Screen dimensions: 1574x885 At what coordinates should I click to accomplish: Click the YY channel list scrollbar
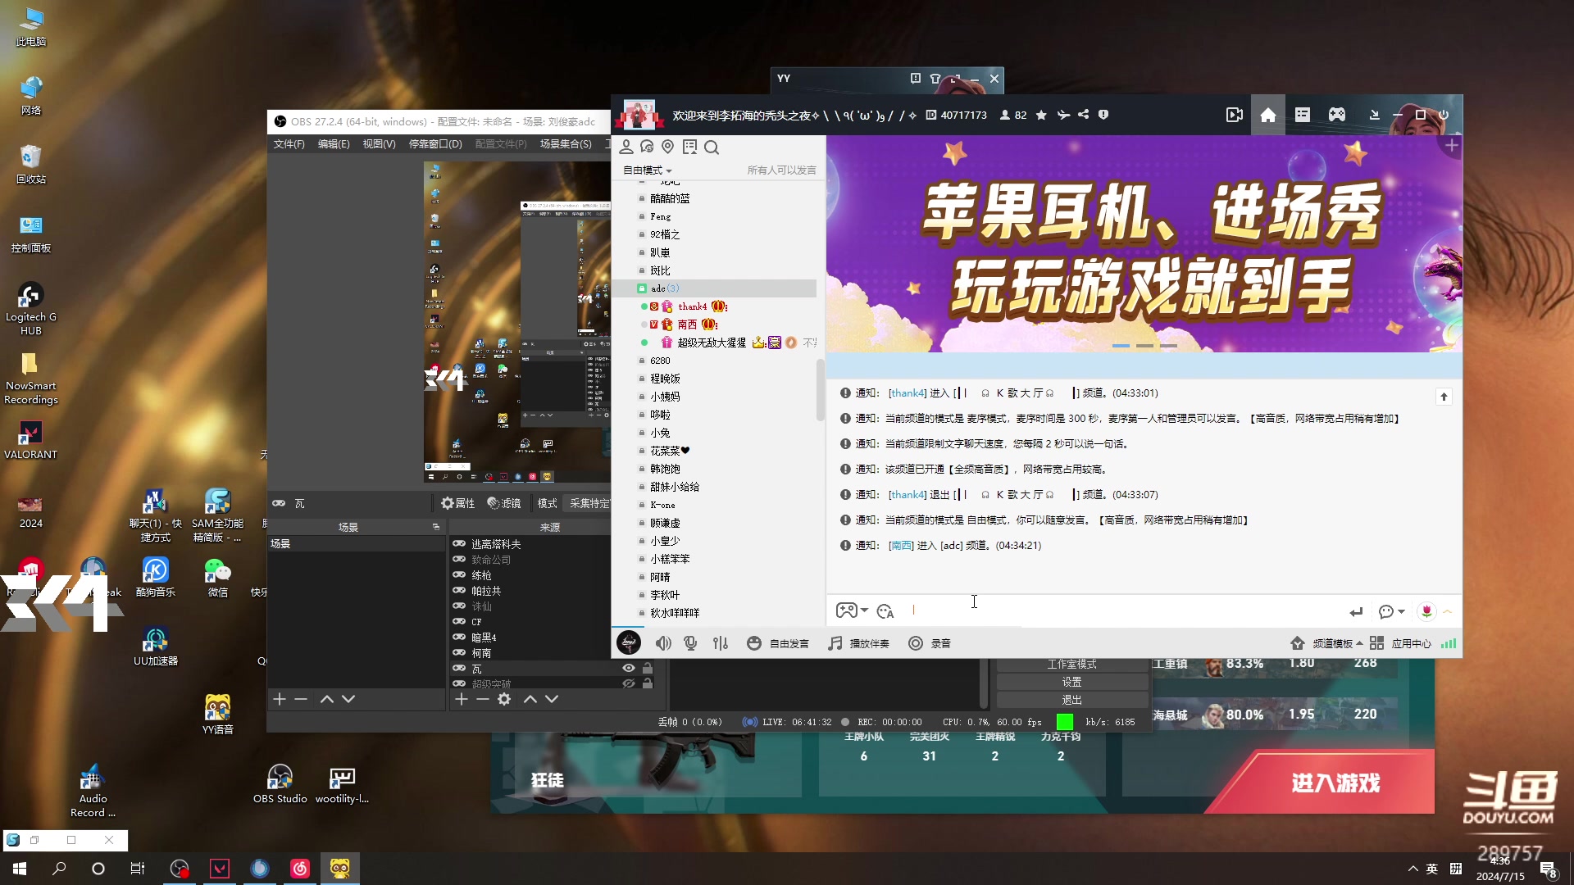820,390
